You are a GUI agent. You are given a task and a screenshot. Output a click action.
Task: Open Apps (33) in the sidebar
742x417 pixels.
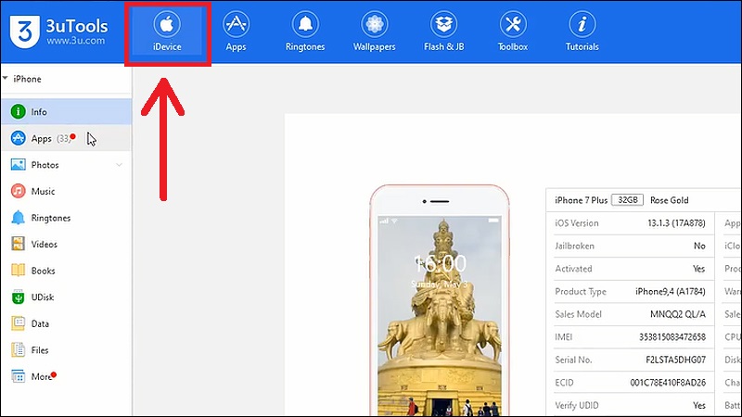point(66,138)
